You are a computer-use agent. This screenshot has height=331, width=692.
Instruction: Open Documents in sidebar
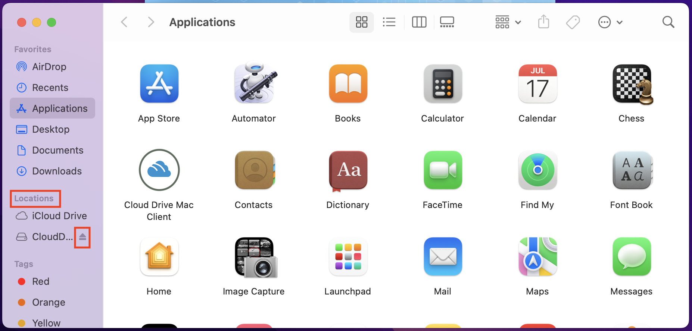[x=52, y=150]
